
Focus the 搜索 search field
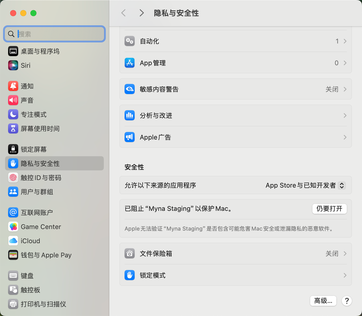pyautogui.click(x=55, y=34)
